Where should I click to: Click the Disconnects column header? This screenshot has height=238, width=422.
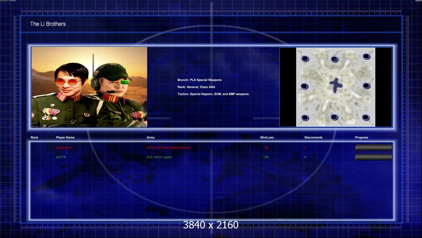pyautogui.click(x=313, y=138)
